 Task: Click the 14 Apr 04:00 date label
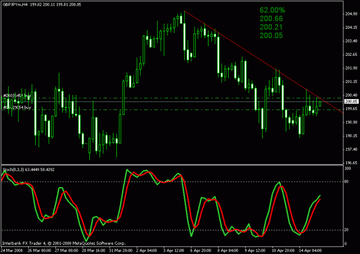point(310,251)
